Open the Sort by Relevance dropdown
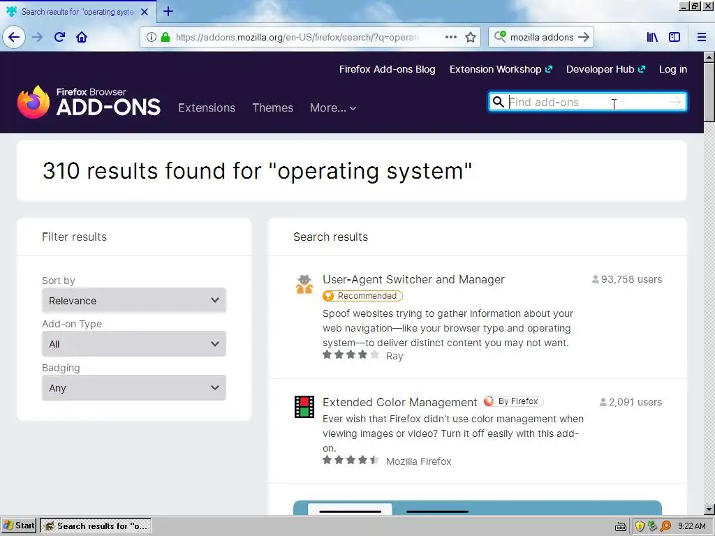715x536 pixels. click(x=133, y=300)
